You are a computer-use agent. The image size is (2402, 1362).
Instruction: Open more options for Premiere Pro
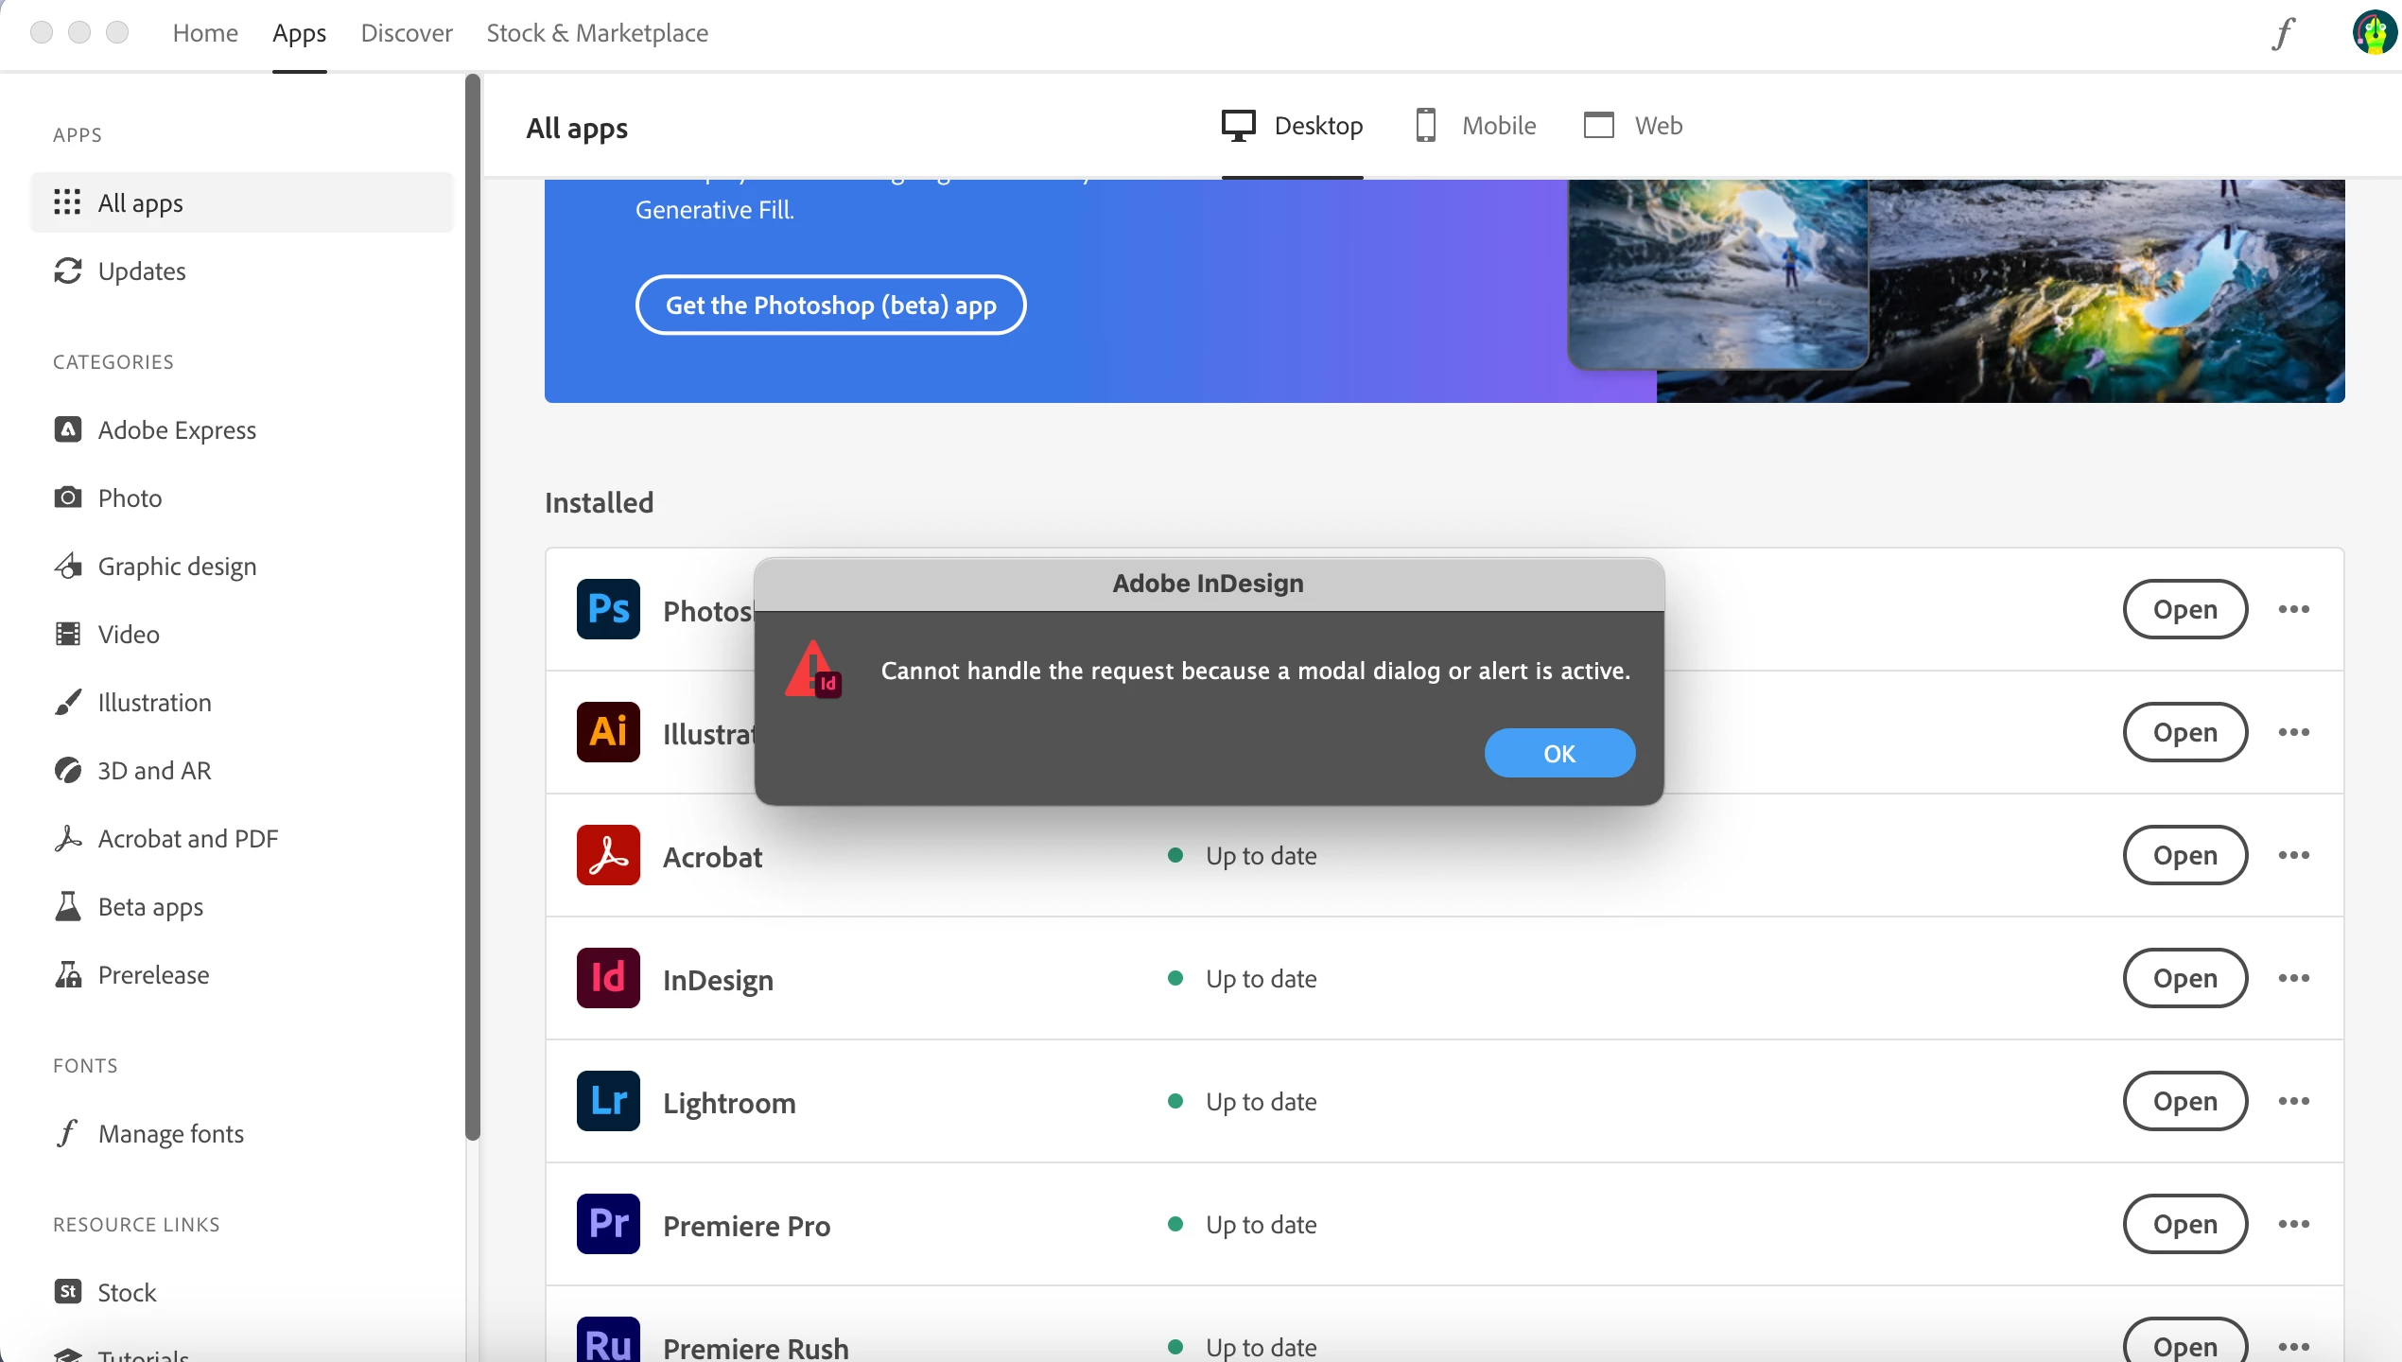pyautogui.click(x=2293, y=1224)
